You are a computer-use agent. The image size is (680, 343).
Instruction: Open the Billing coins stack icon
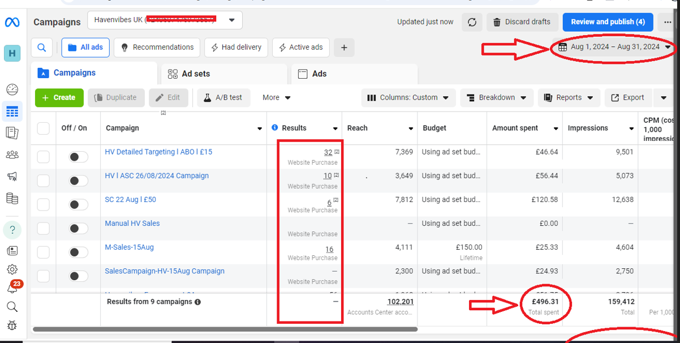tap(12, 198)
